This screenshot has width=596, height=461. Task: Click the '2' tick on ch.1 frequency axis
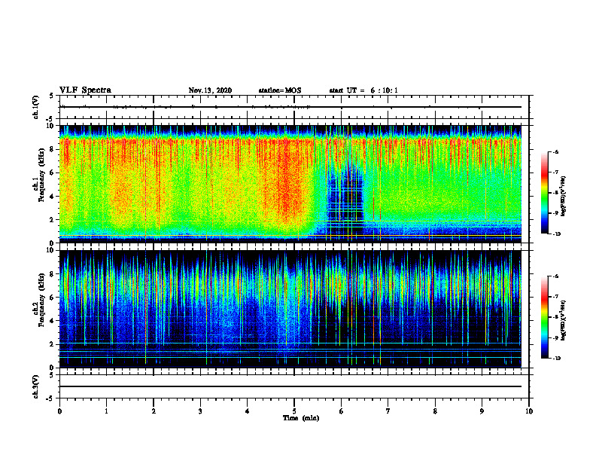pos(52,220)
